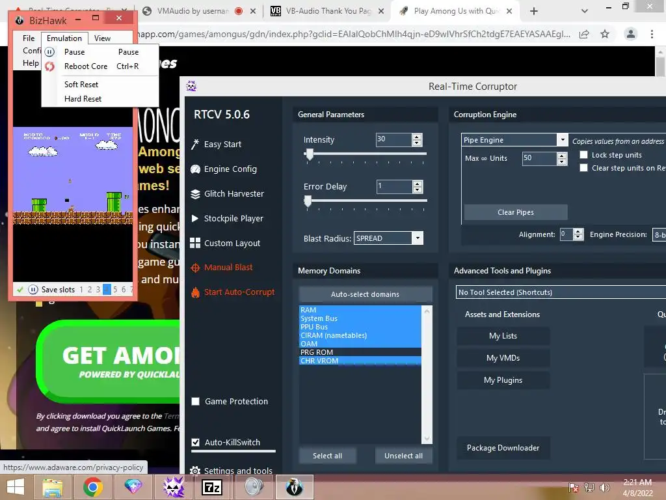The height and width of the screenshot is (500, 666).
Task: Switch to VB-Audio Thank You tab
Action: pyautogui.click(x=328, y=11)
